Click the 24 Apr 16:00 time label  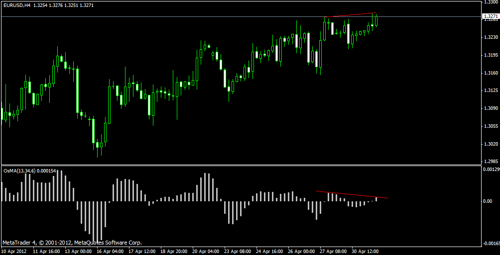click(x=269, y=251)
